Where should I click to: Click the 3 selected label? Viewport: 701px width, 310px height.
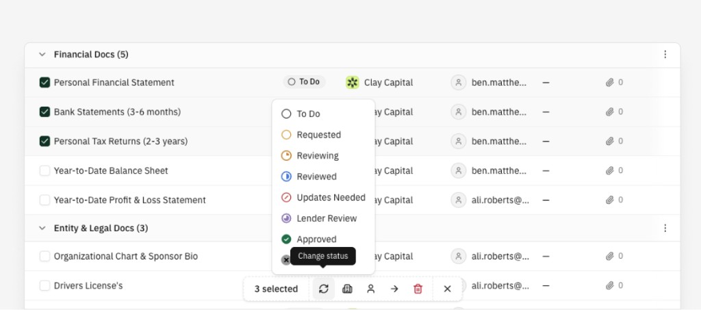pos(276,289)
